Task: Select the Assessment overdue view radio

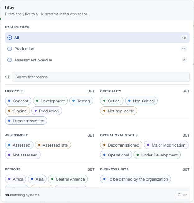Action: tap(10, 60)
